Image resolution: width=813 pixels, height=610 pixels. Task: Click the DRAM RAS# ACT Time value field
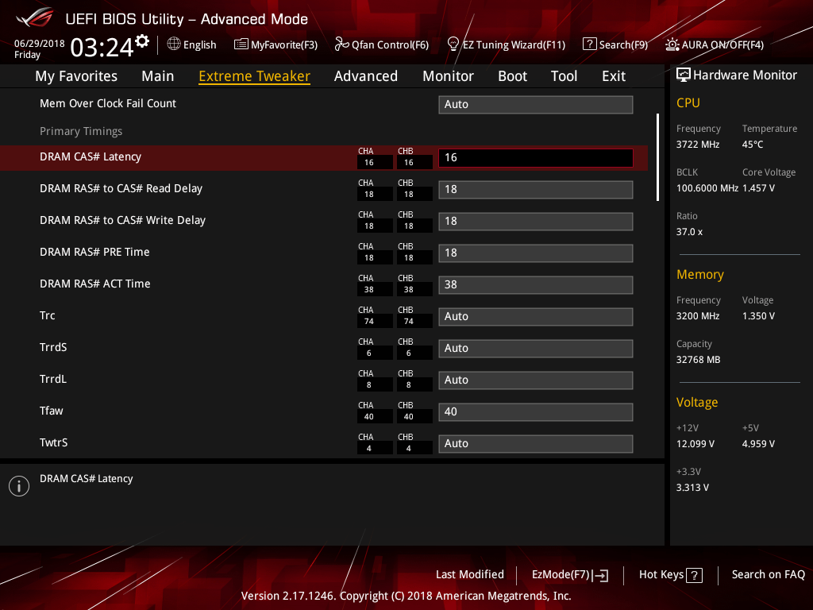[536, 285]
